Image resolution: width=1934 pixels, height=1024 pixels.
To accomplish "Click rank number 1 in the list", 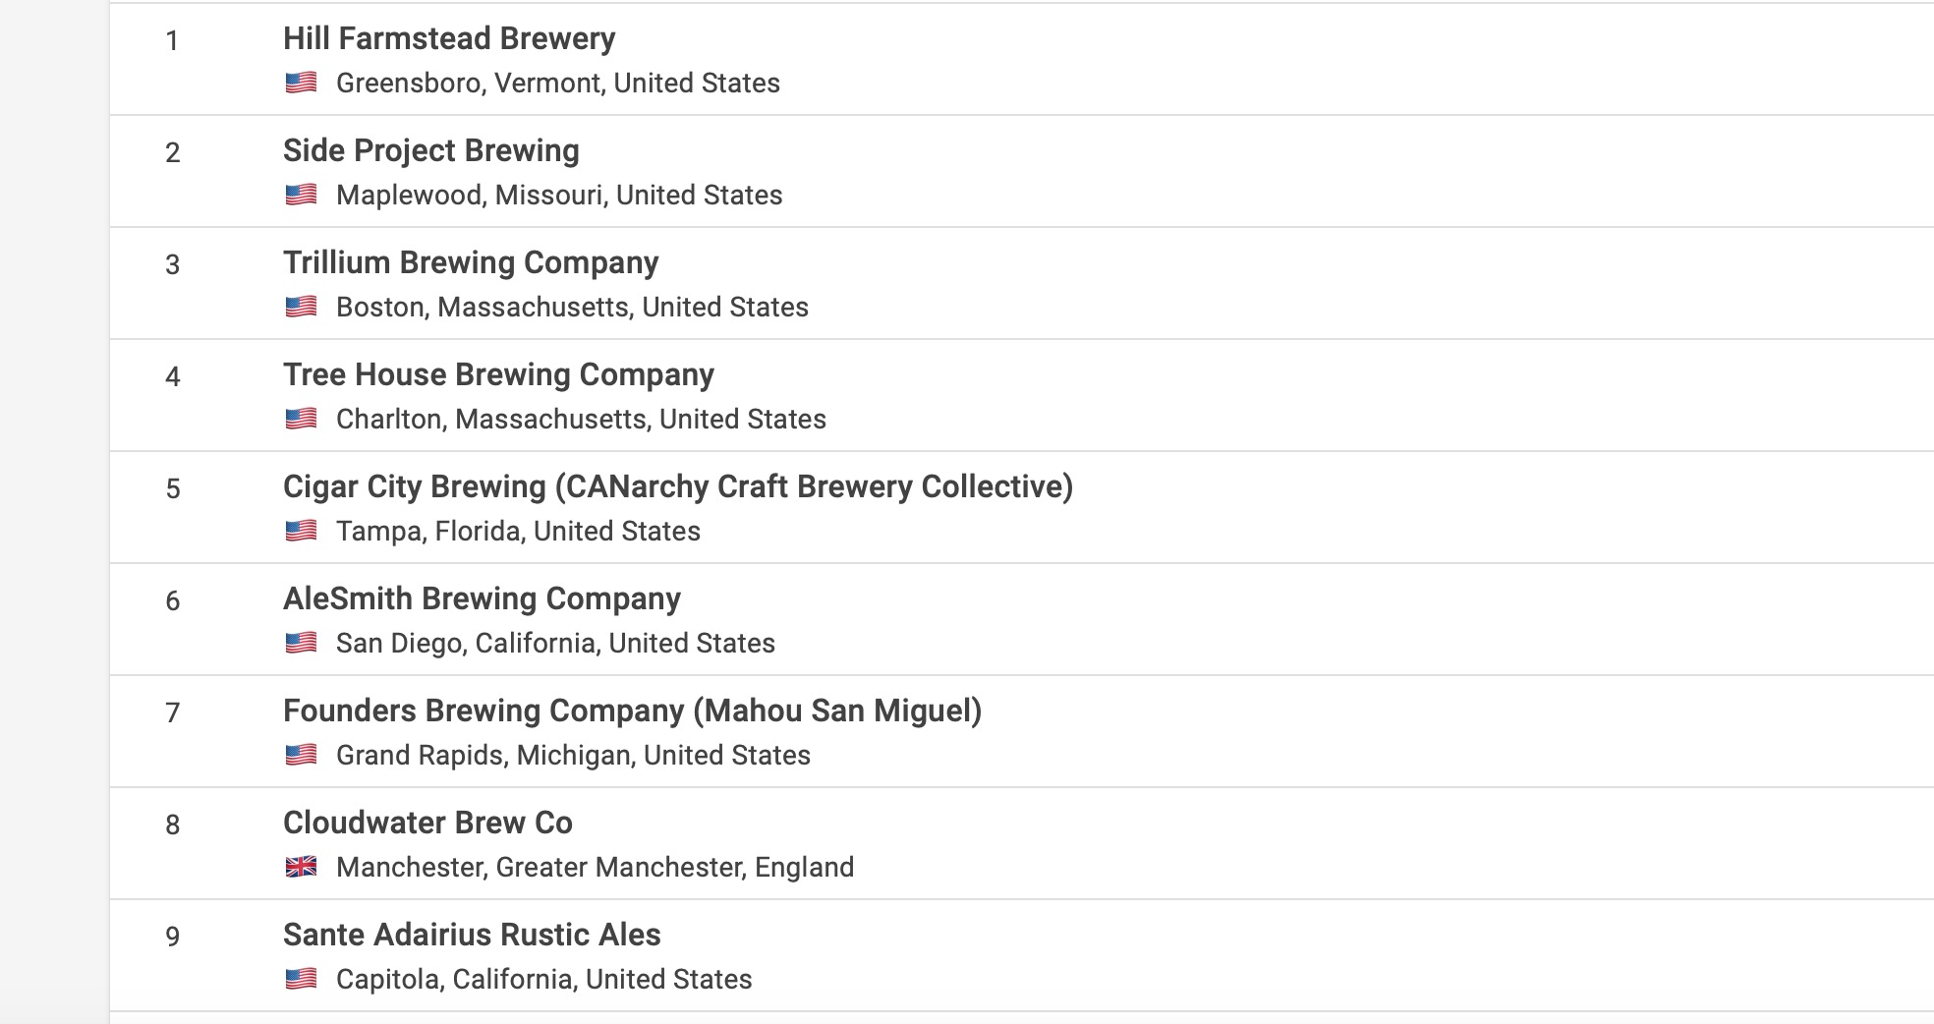I will tap(172, 41).
